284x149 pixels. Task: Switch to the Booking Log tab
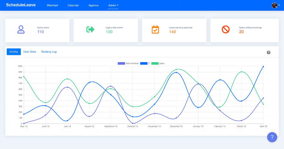pyautogui.click(x=49, y=52)
